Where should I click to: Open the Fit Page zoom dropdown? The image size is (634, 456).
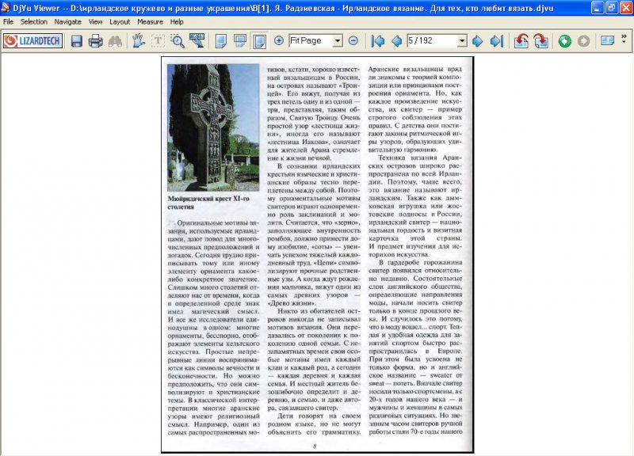pyautogui.click(x=338, y=40)
